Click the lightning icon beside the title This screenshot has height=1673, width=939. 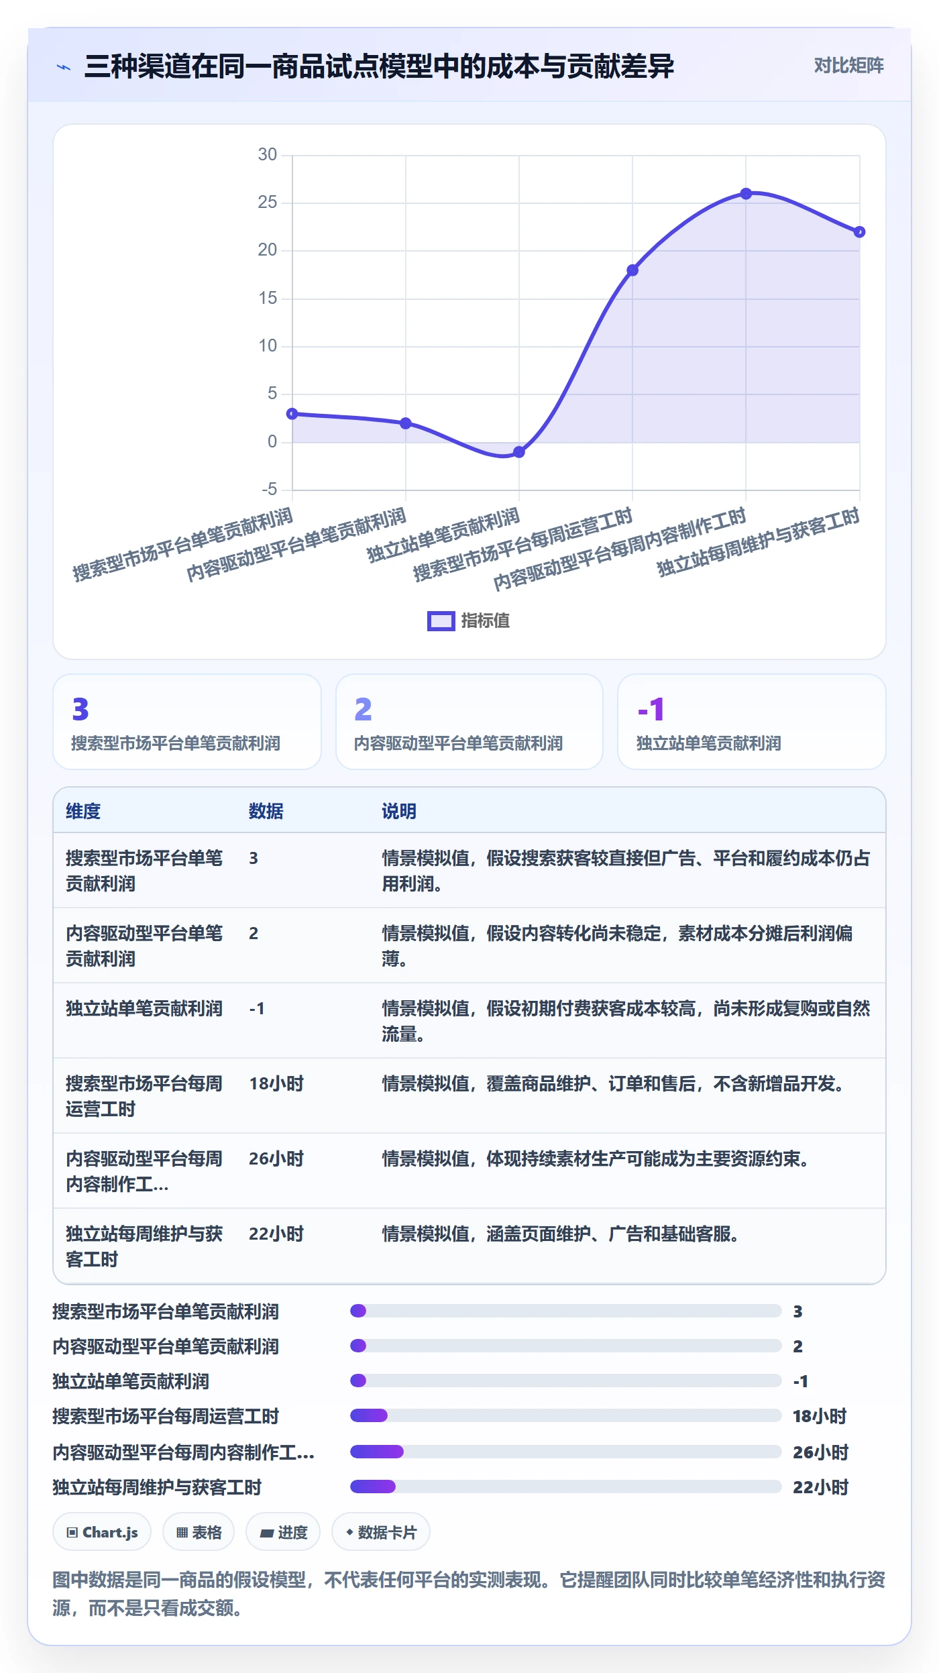pos(64,67)
